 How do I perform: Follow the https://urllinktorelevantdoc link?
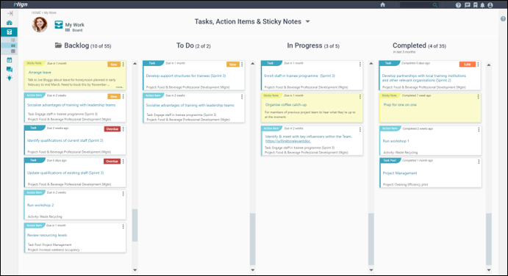tap(287, 141)
